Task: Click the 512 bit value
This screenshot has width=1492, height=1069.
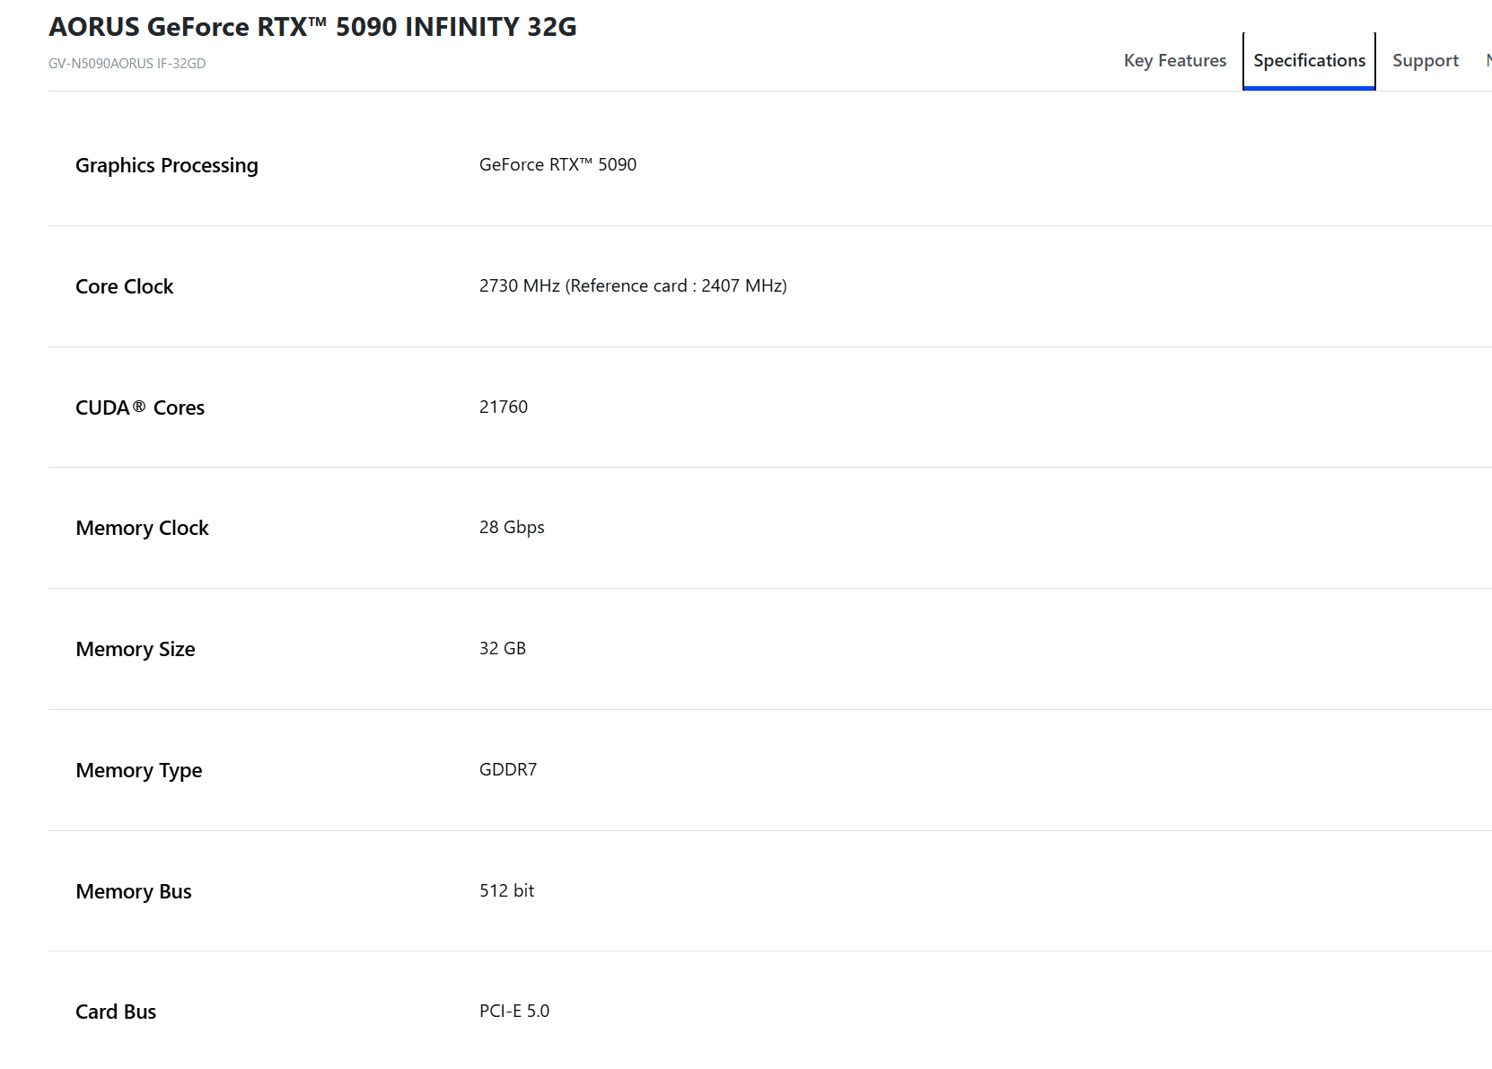Action: pyautogui.click(x=506, y=890)
